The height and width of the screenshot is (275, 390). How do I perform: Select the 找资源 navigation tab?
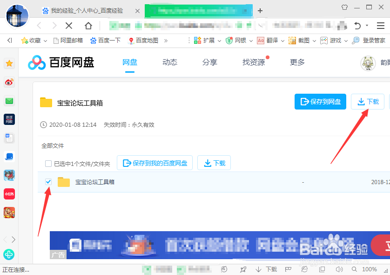coord(254,62)
